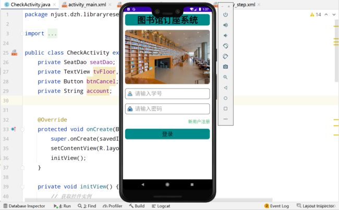Viewport: 339px width, 210px height.
Task: Click the 图书馆订座系统 title banner
Action: 167,20
